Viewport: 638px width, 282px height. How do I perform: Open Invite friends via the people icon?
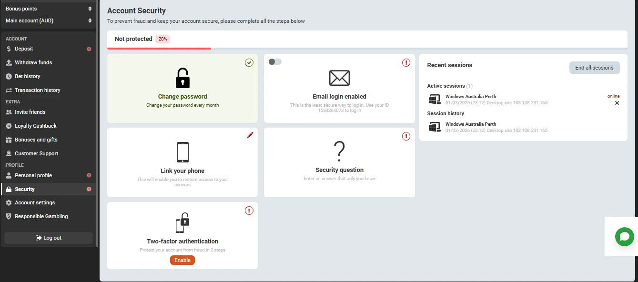click(x=8, y=111)
